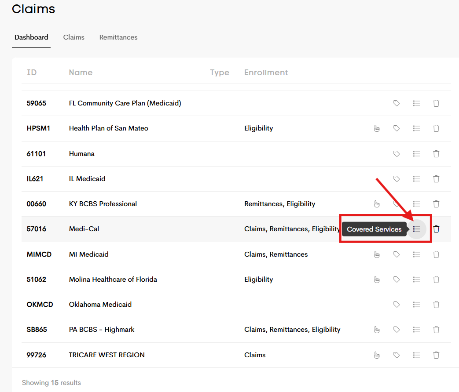The image size is (459, 392).
Task: Click tag icon in Humana row
Action: point(397,154)
